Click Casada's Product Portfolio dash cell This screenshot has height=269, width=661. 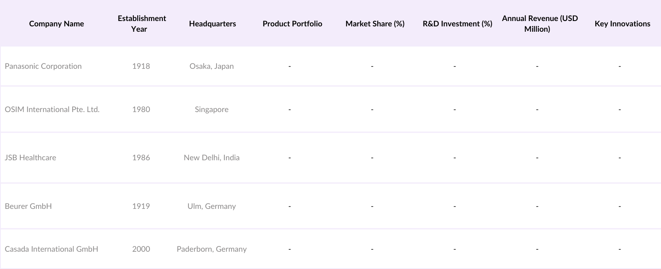coord(290,249)
